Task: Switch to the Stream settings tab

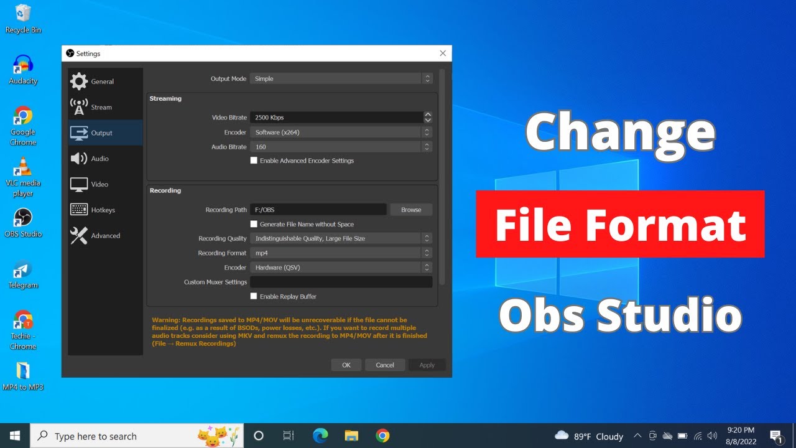Action: (105, 107)
